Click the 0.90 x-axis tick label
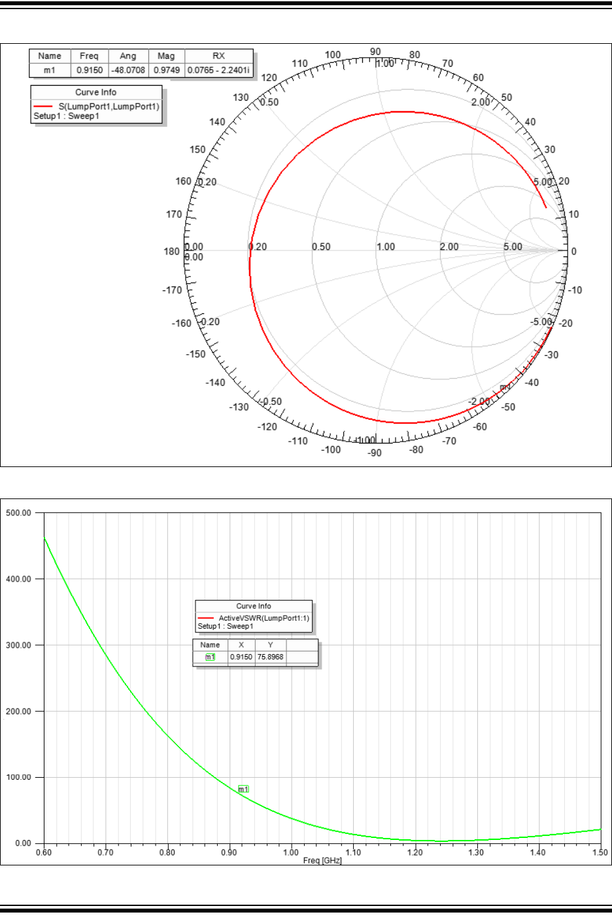This screenshot has width=612, height=923. click(229, 852)
